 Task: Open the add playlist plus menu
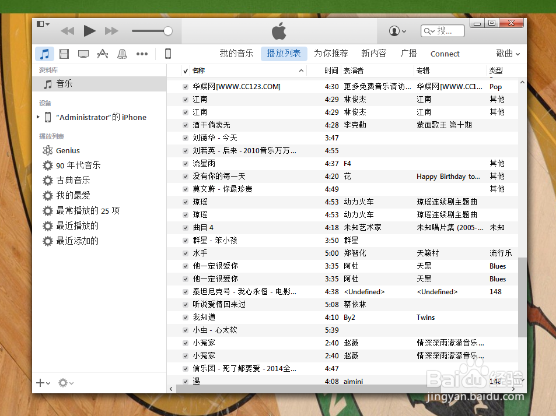click(43, 383)
